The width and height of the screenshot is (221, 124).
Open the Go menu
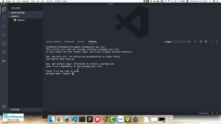tap(38, 1)
